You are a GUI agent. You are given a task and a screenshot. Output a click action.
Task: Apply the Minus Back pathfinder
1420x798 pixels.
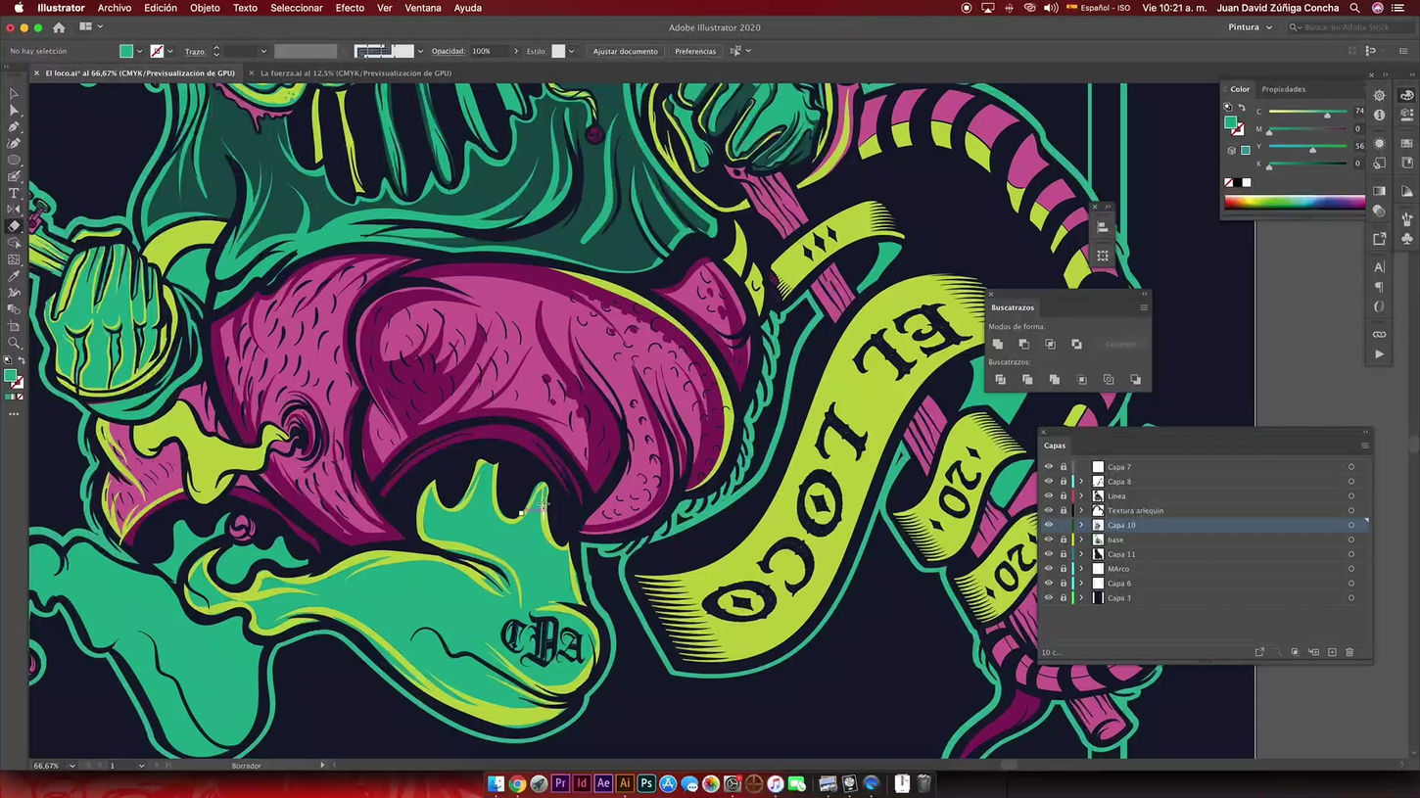click(1136, 380)
